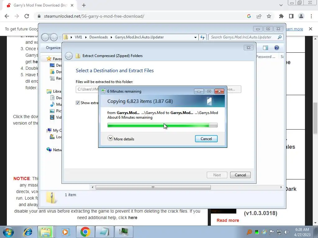Close the Garry's Mod browser tab
This screenshot has height=238, width=318.
click(72, 5)
